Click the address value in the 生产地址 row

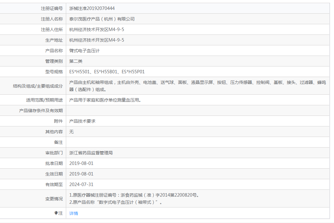97,40
